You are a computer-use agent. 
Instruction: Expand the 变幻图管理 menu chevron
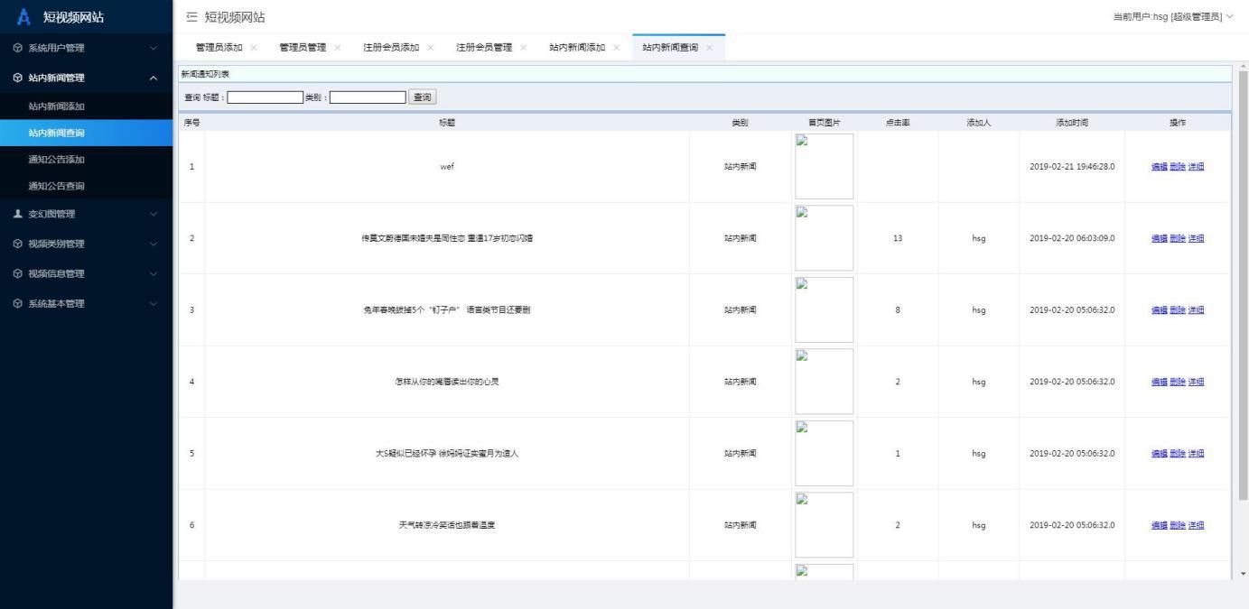[154, 214]
